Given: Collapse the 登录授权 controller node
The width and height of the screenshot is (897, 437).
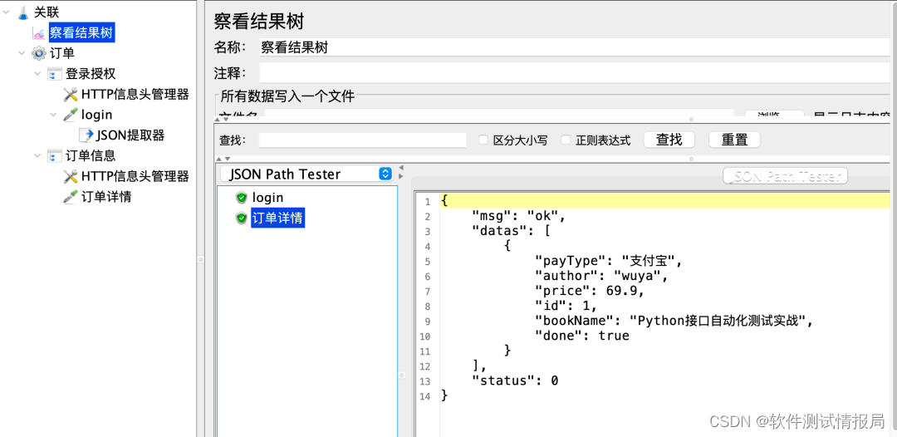Looking at the screenshot, I should (37, 75).
